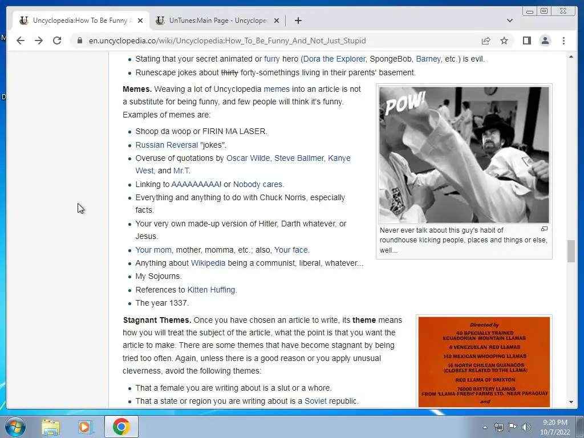Open Dora the Explorer link
584x438 pixels.
coord(334,59)
